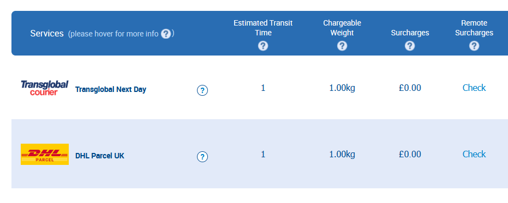
Task: Click the DHL Parcel logo
Action: click(x=45, y=154)
